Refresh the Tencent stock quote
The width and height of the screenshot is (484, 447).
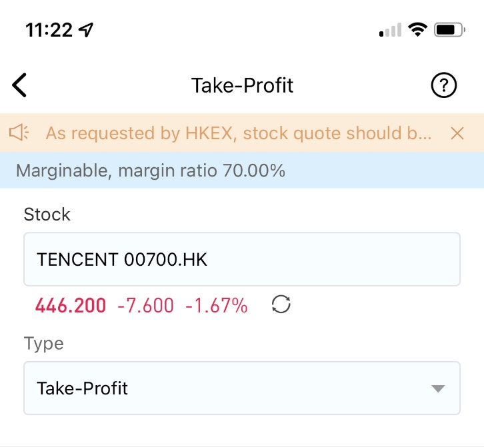point(281,304)
